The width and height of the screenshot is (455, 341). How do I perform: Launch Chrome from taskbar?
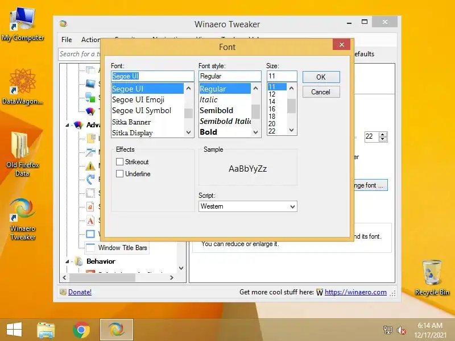coord(81,330)
